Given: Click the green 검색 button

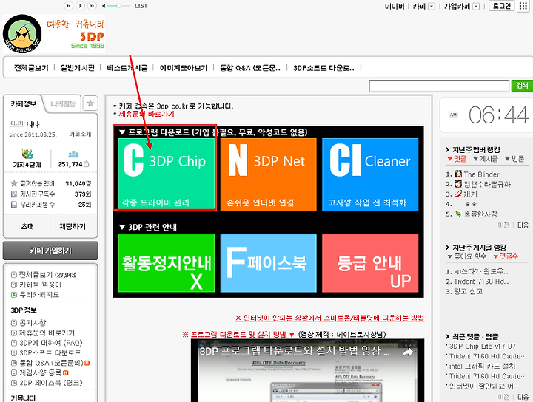Looking at the screenshot, I should (522, 86).
